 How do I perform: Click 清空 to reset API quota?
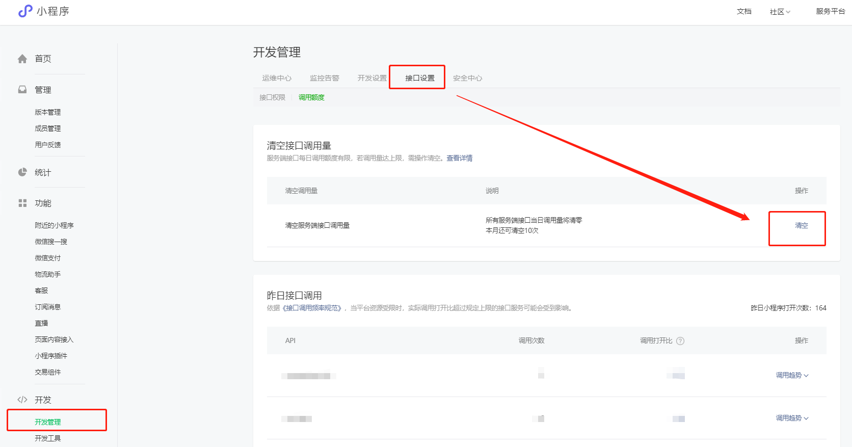tap(801, 225)
